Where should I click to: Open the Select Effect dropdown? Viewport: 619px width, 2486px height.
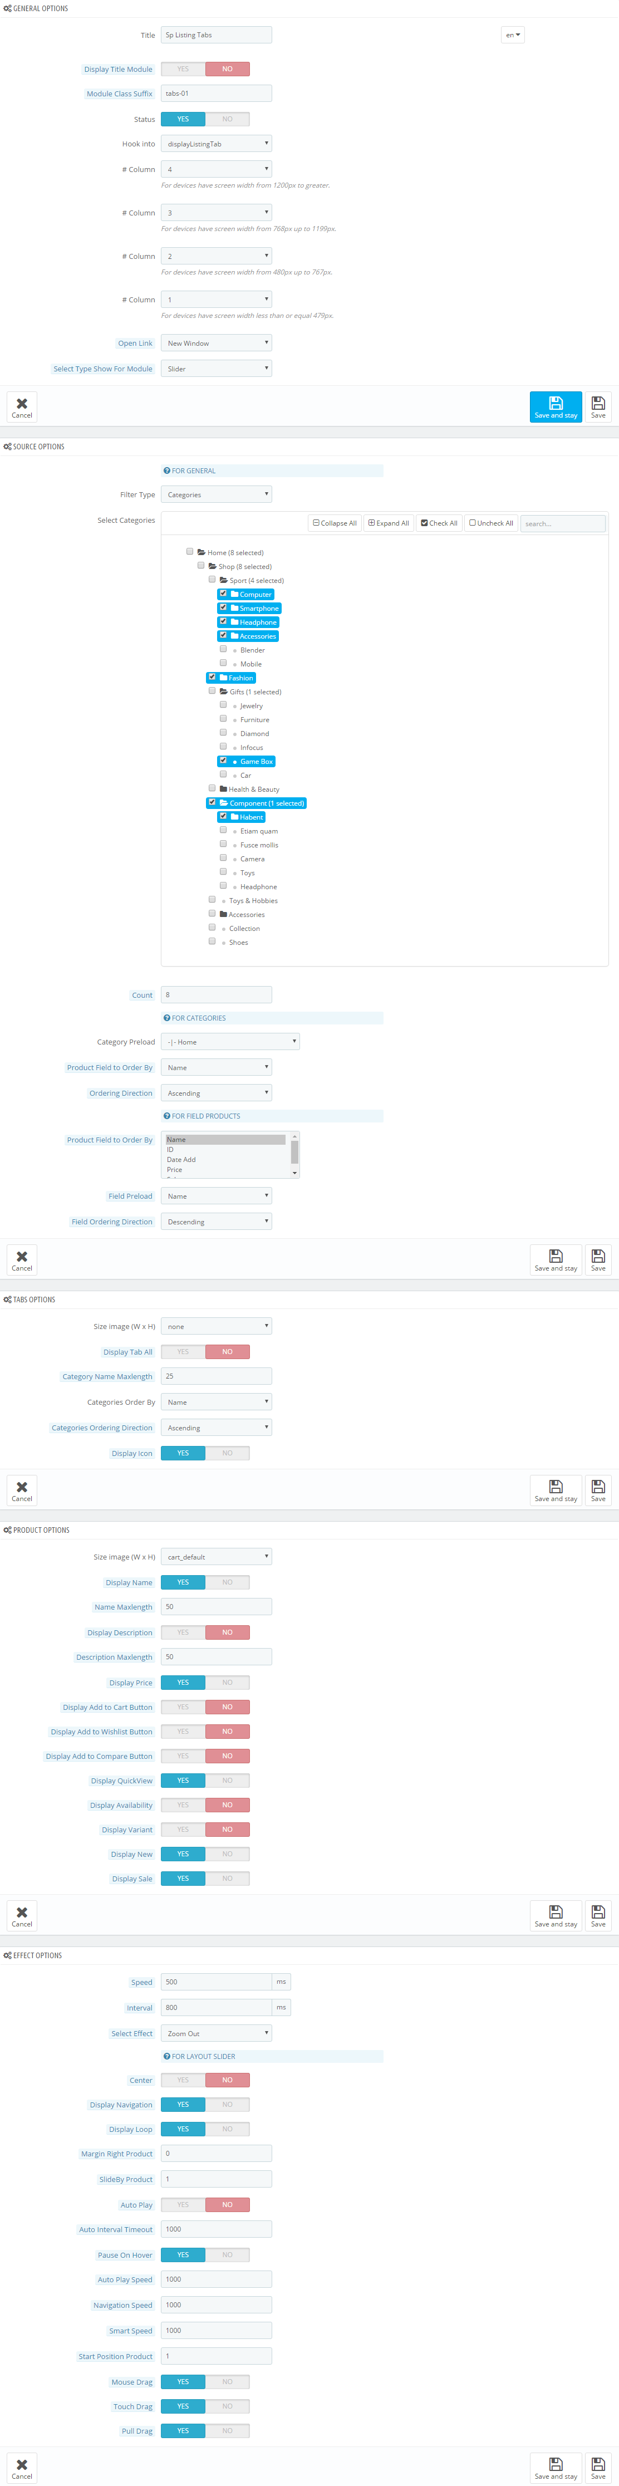[216, 2033]
